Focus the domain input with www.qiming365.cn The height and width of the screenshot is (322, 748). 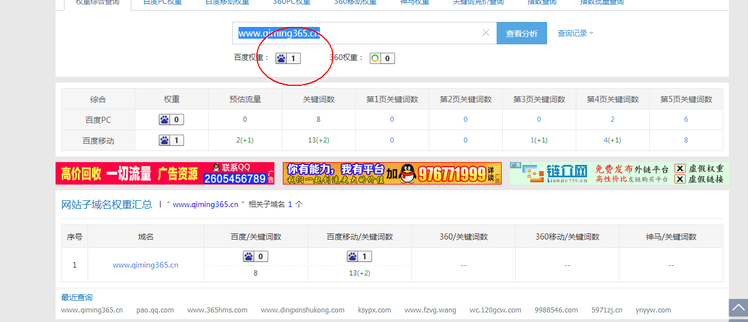(365, 33)
